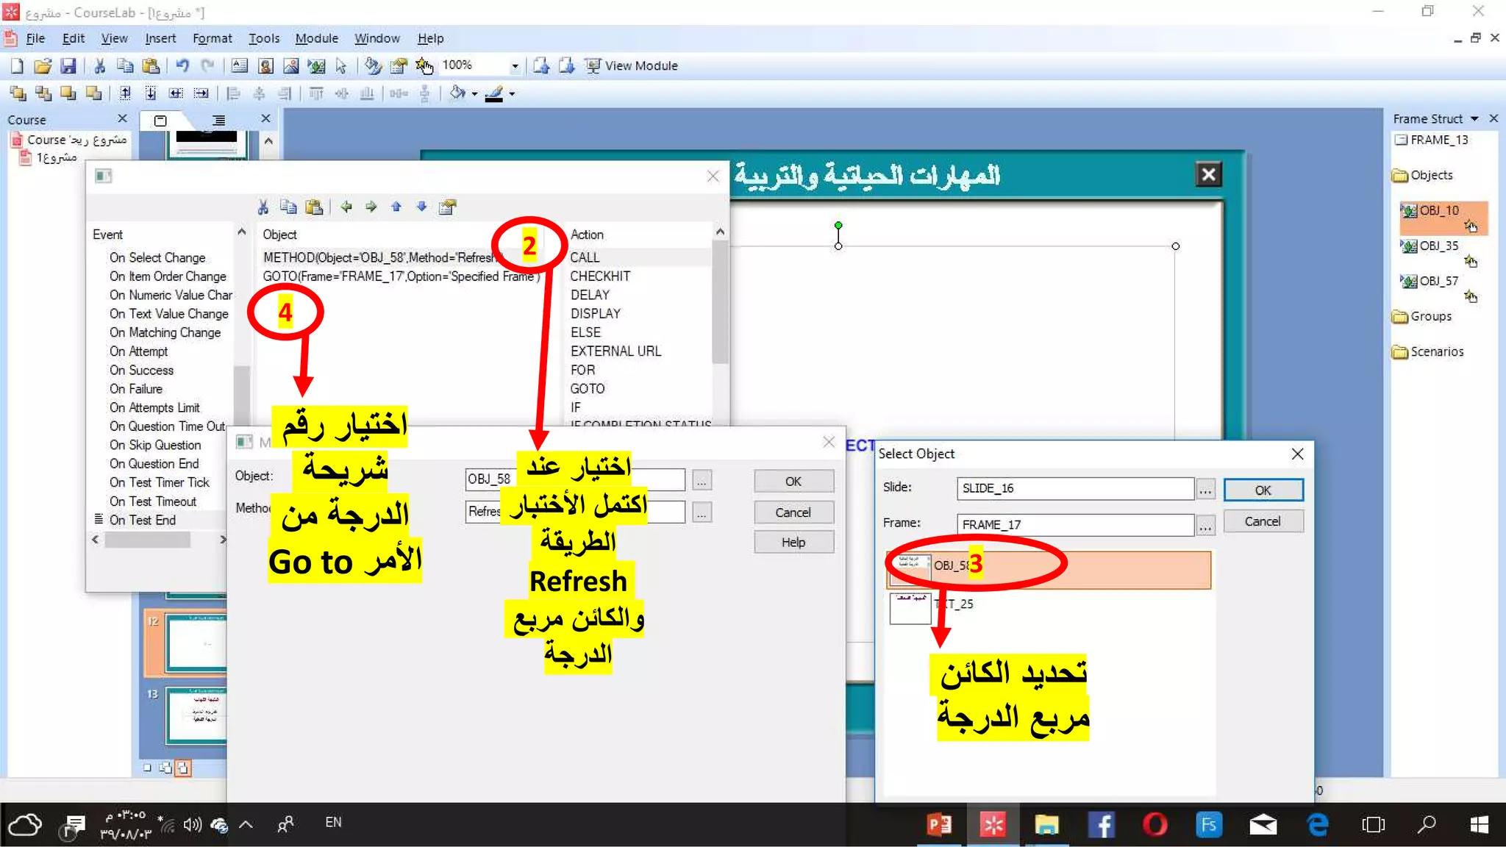Click the browse button beside the OBJ_58 object field

[x=702, y=481]
